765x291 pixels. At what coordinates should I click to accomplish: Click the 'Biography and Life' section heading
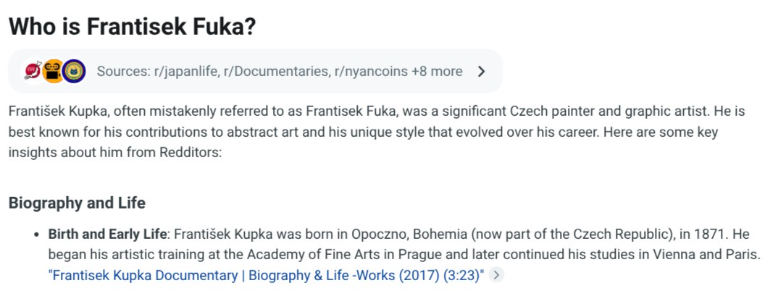click(78, 202)
